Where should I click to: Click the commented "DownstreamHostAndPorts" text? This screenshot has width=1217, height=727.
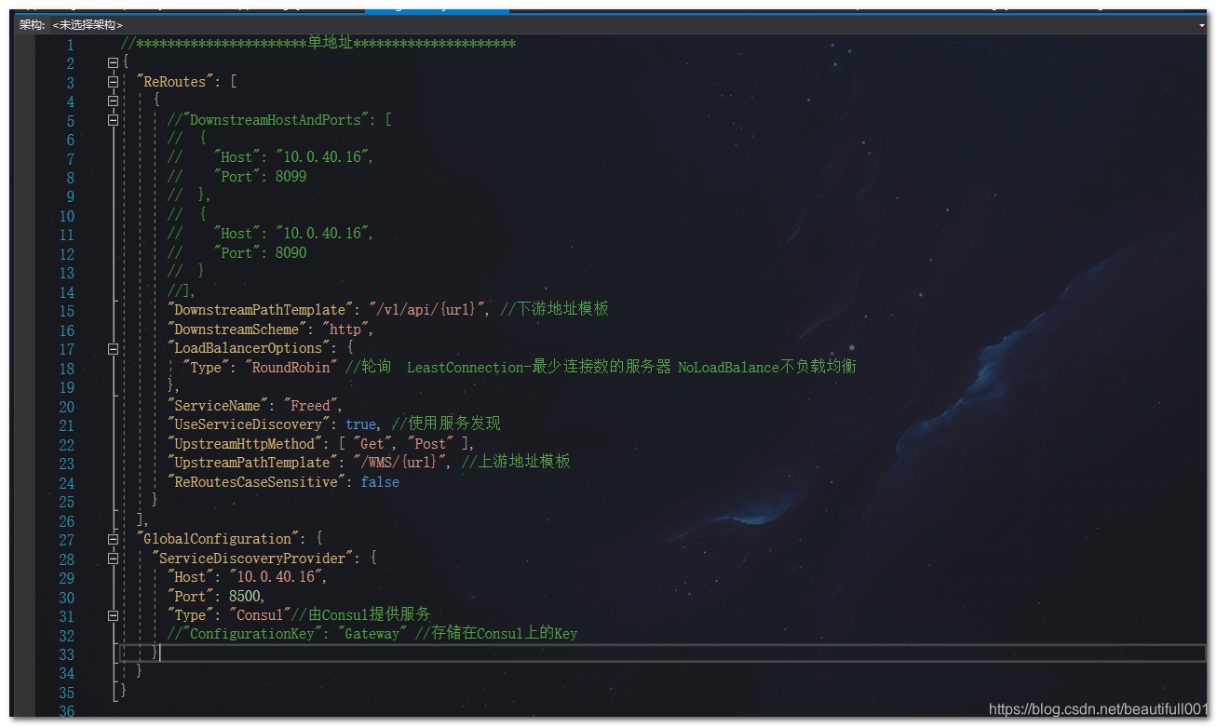[279, 120]
